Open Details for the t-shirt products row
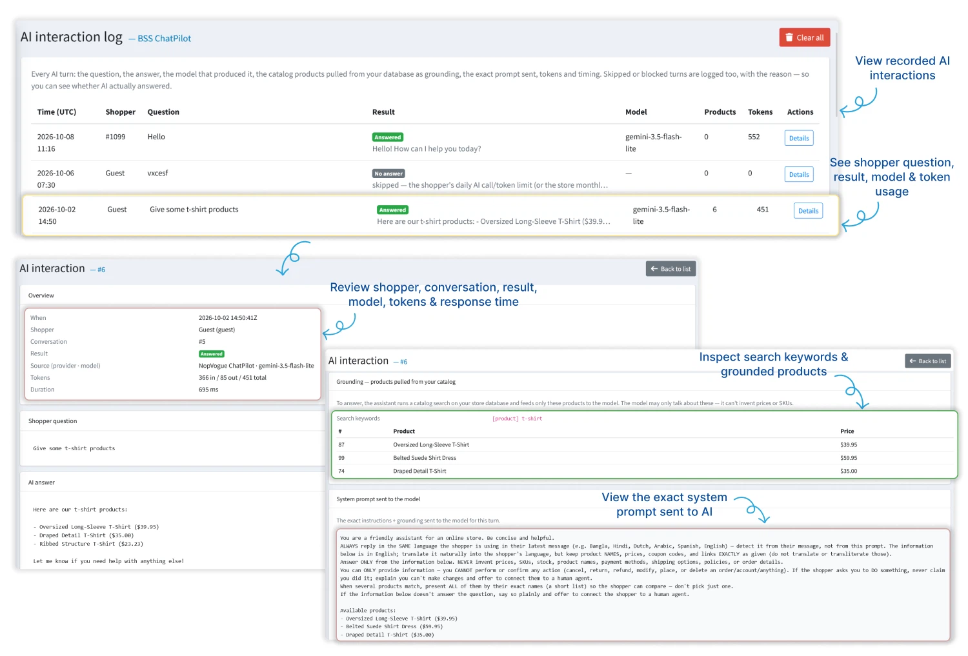The height and width of the screenshot is (656, 968). coord(808,211)
